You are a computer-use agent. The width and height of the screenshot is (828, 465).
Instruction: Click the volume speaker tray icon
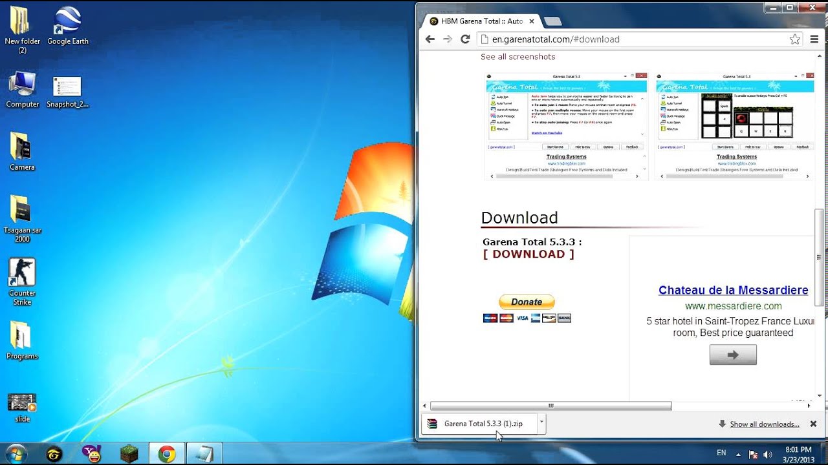(x=768, y=454)
